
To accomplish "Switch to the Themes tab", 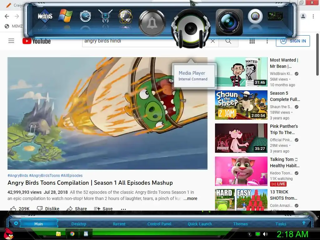I will [240, 224].
